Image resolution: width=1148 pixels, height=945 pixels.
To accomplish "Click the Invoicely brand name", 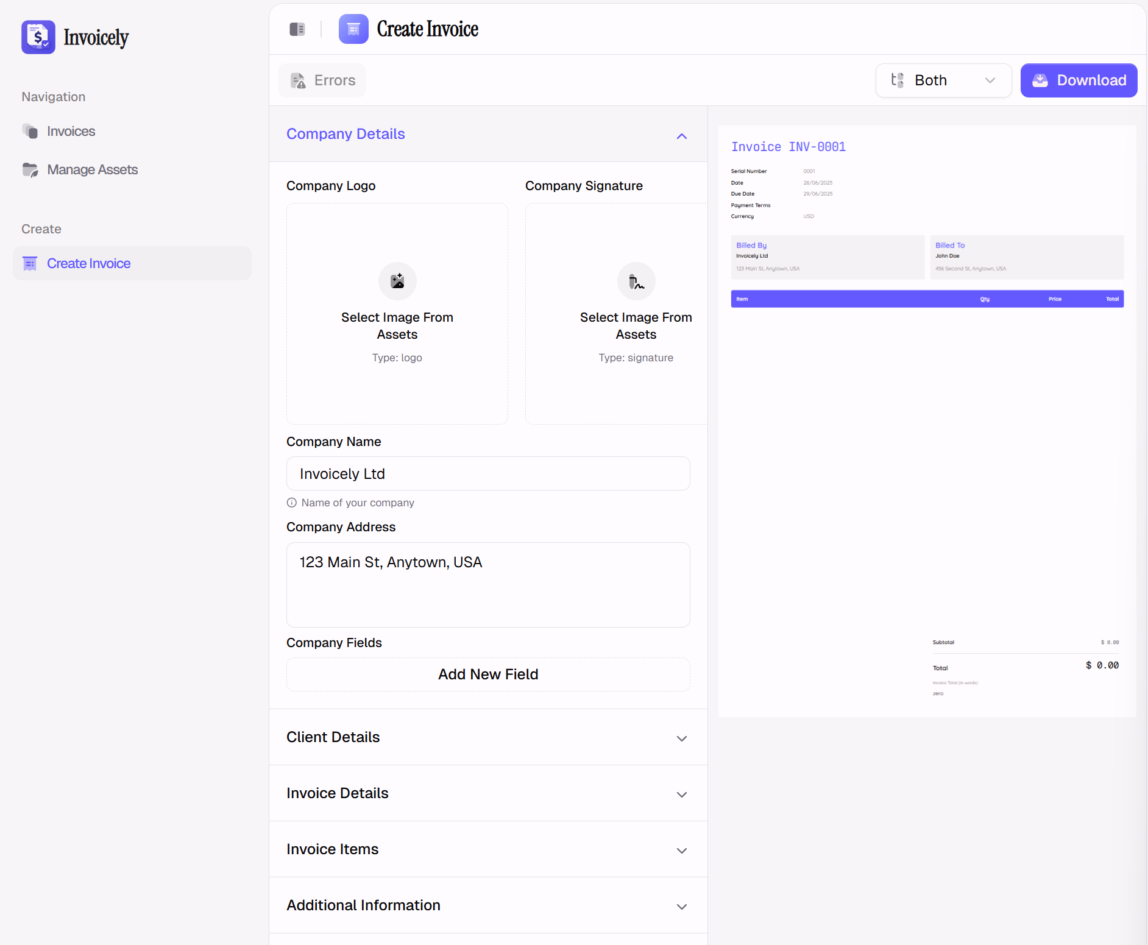I will tap(96, 38).
